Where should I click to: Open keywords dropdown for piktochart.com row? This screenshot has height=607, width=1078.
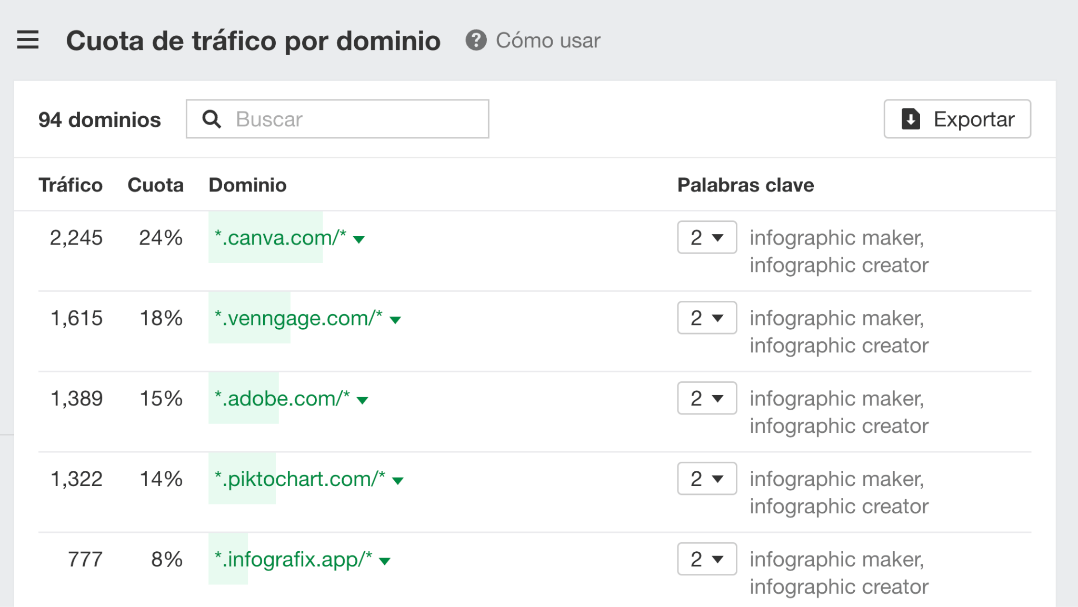point(706,479)
